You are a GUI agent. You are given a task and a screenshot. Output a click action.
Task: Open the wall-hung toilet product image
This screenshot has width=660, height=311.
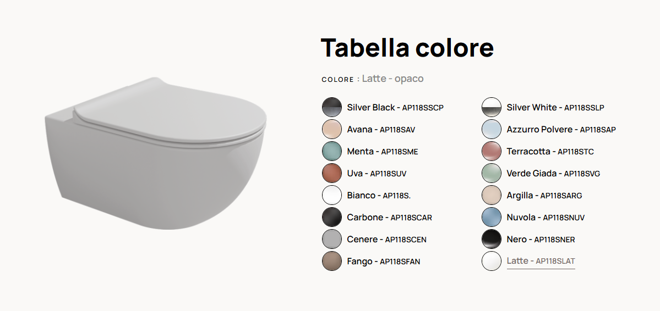tap(156, 153)
